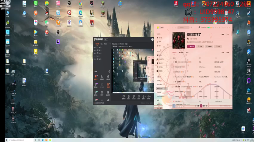Screen dimensions: 254x142
Task: Click the speaker icon in streaming app toolbar
Action: (x=149, y=97)
